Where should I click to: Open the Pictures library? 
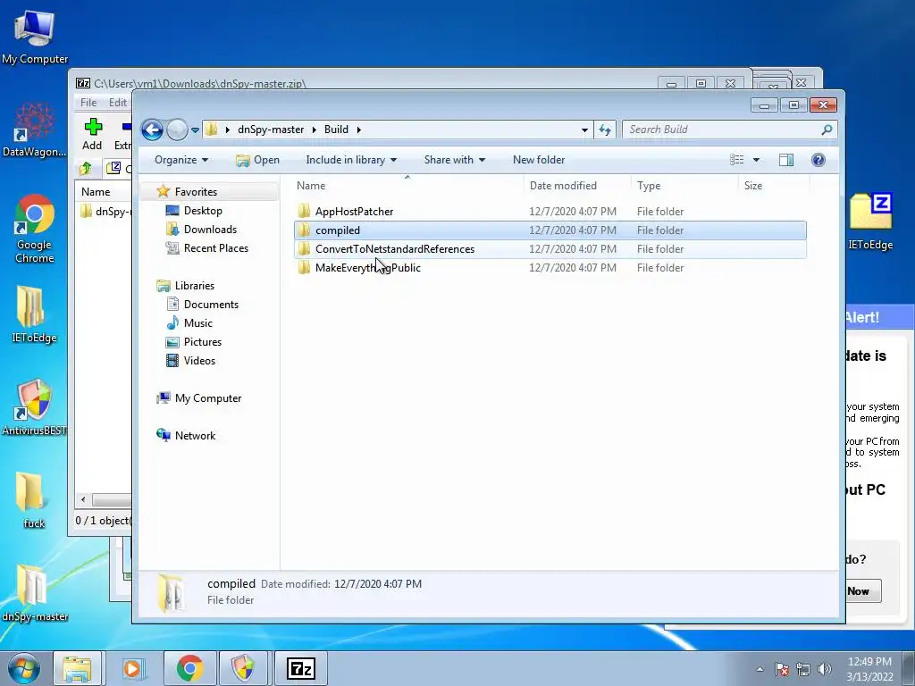point(203,342)
